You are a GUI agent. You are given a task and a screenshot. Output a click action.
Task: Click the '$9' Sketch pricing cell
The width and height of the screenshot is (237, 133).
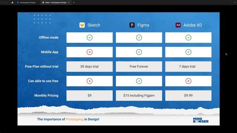point(90,95)
